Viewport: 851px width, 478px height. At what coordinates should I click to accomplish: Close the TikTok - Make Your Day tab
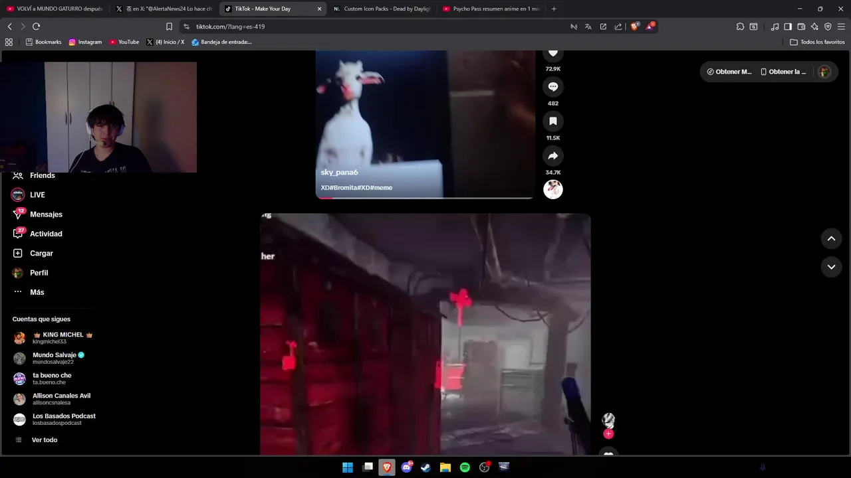tap(319, 9)
